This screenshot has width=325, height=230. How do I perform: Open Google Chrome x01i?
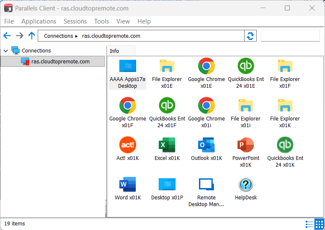(x=206, y=106)
